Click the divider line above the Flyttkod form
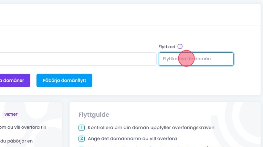263x147 pixels. [131, 25]
